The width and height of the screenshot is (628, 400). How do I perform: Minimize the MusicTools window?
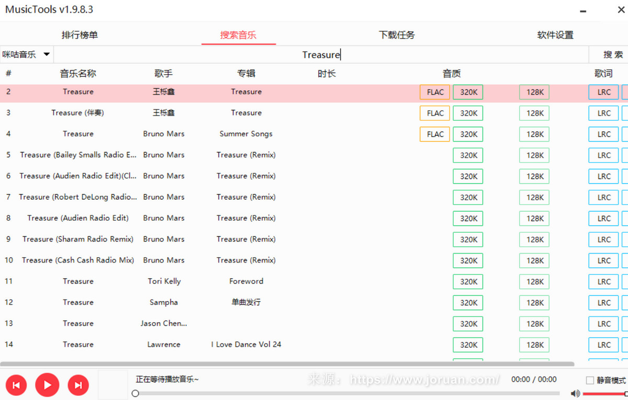click(584, 10)
